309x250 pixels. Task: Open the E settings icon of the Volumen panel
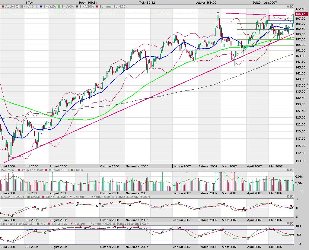[288, 170]
